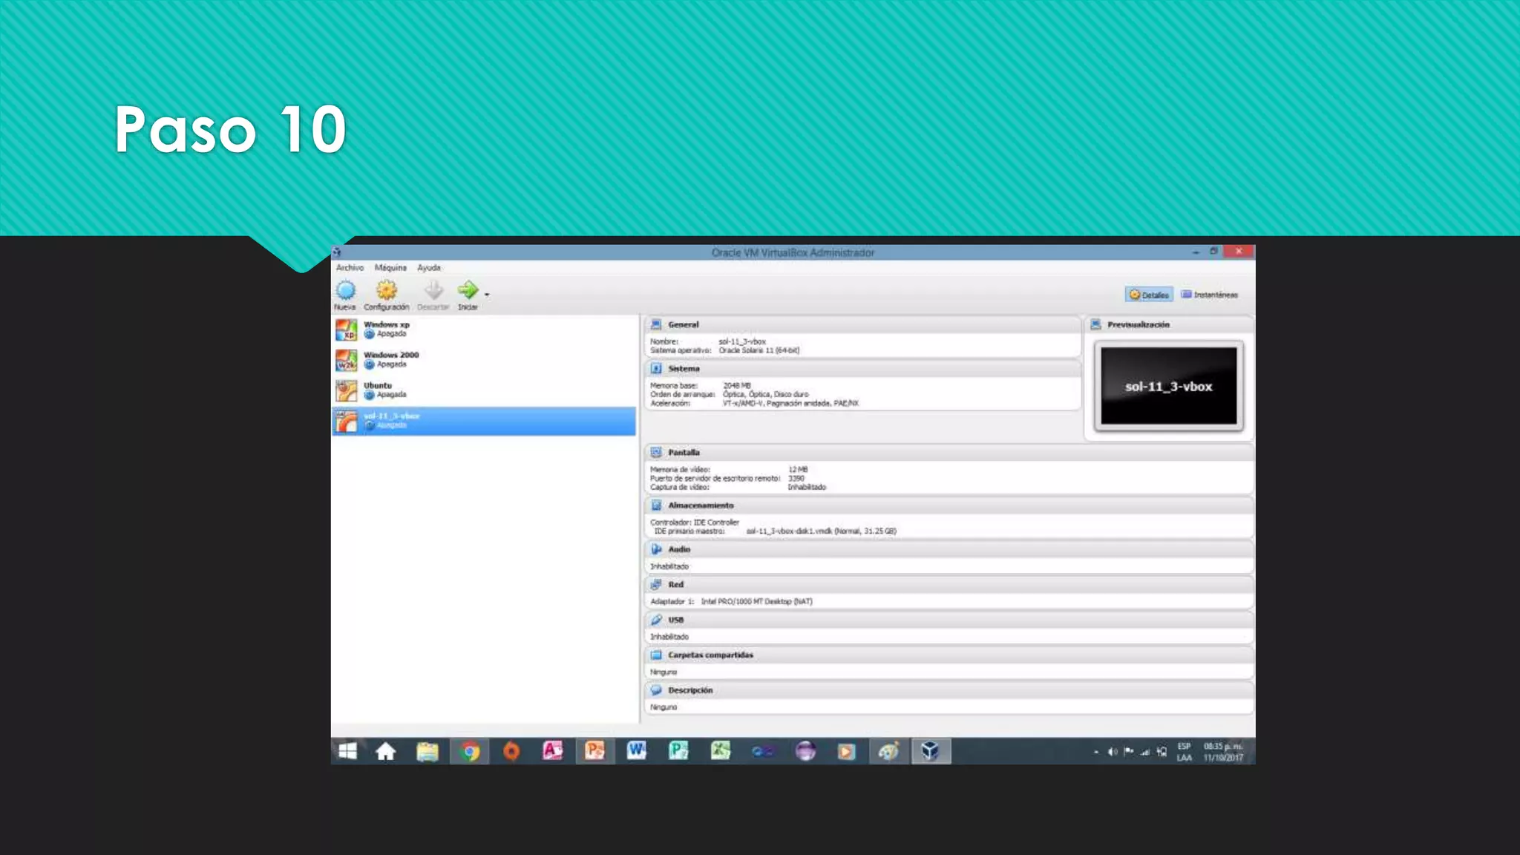Click the Descartar toolbar icon
Screen dimensions: 1520x855
pos(433,290)
